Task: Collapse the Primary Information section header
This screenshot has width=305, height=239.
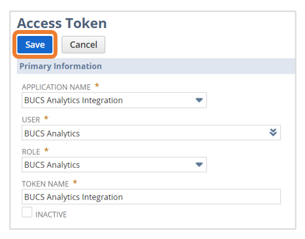Action: tap(156, 66)
